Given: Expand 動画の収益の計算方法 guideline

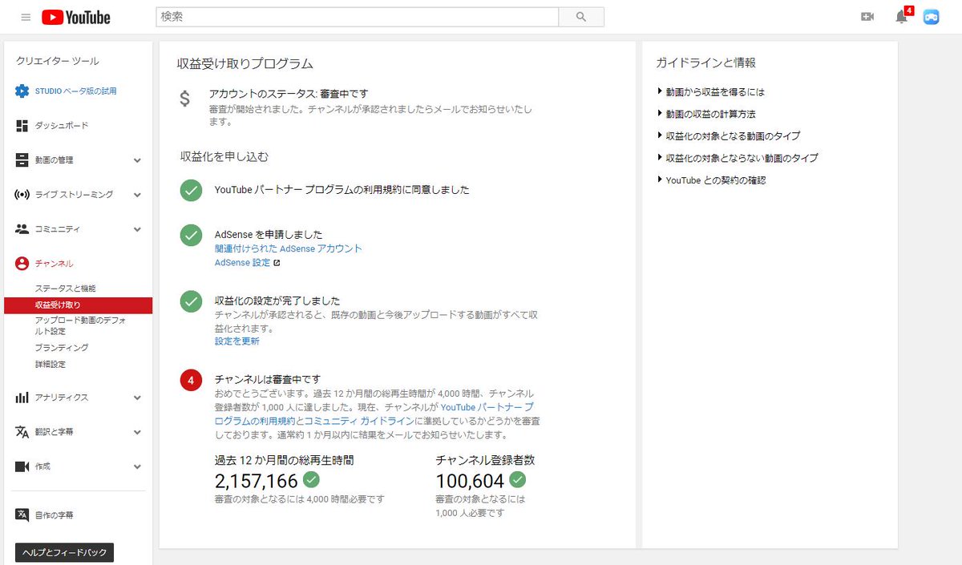Looking at the screenshot, I should [x=706, y=114].
